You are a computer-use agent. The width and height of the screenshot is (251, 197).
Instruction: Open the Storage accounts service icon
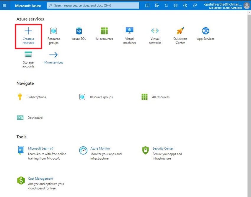[x=28, y=54]
